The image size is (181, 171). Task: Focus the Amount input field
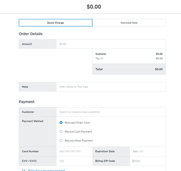point(111,44)
